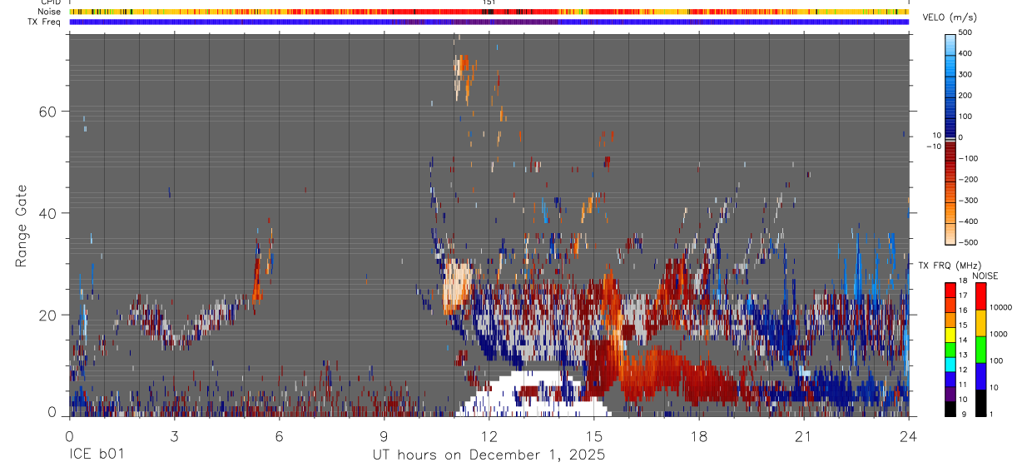Click the x-axis hour label 24

(909, 436)
